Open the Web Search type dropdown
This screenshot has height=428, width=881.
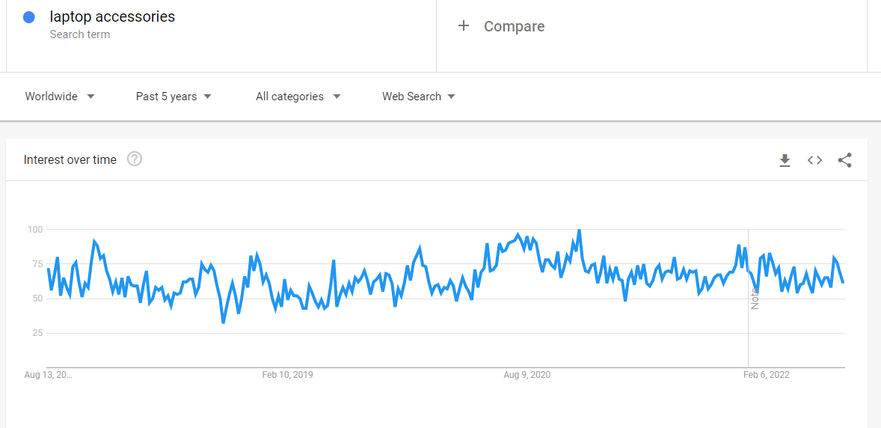[419, 97]
